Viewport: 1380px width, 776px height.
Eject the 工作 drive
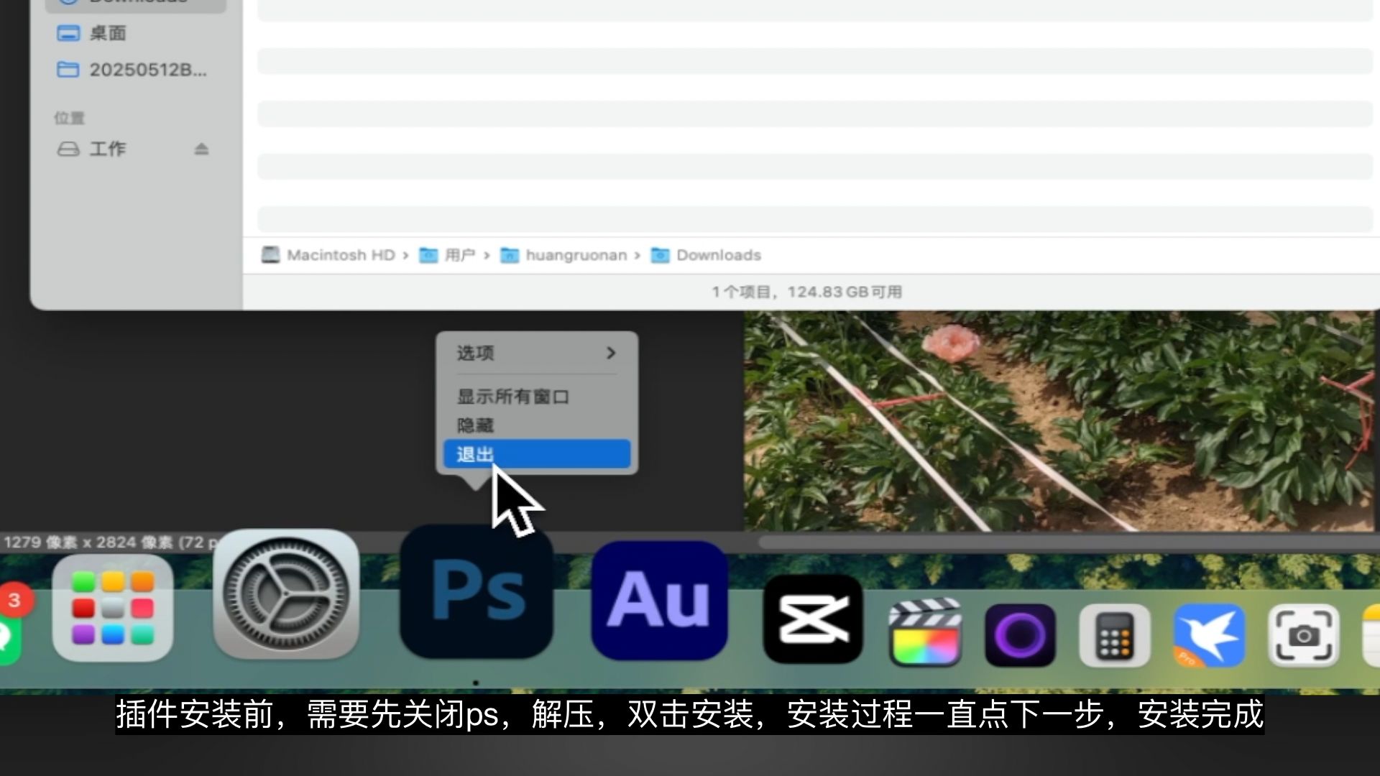point(201,149)
